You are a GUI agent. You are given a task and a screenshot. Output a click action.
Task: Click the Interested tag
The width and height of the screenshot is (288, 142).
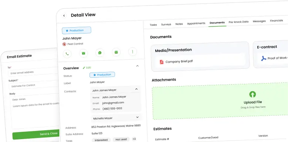click(101, 140)
